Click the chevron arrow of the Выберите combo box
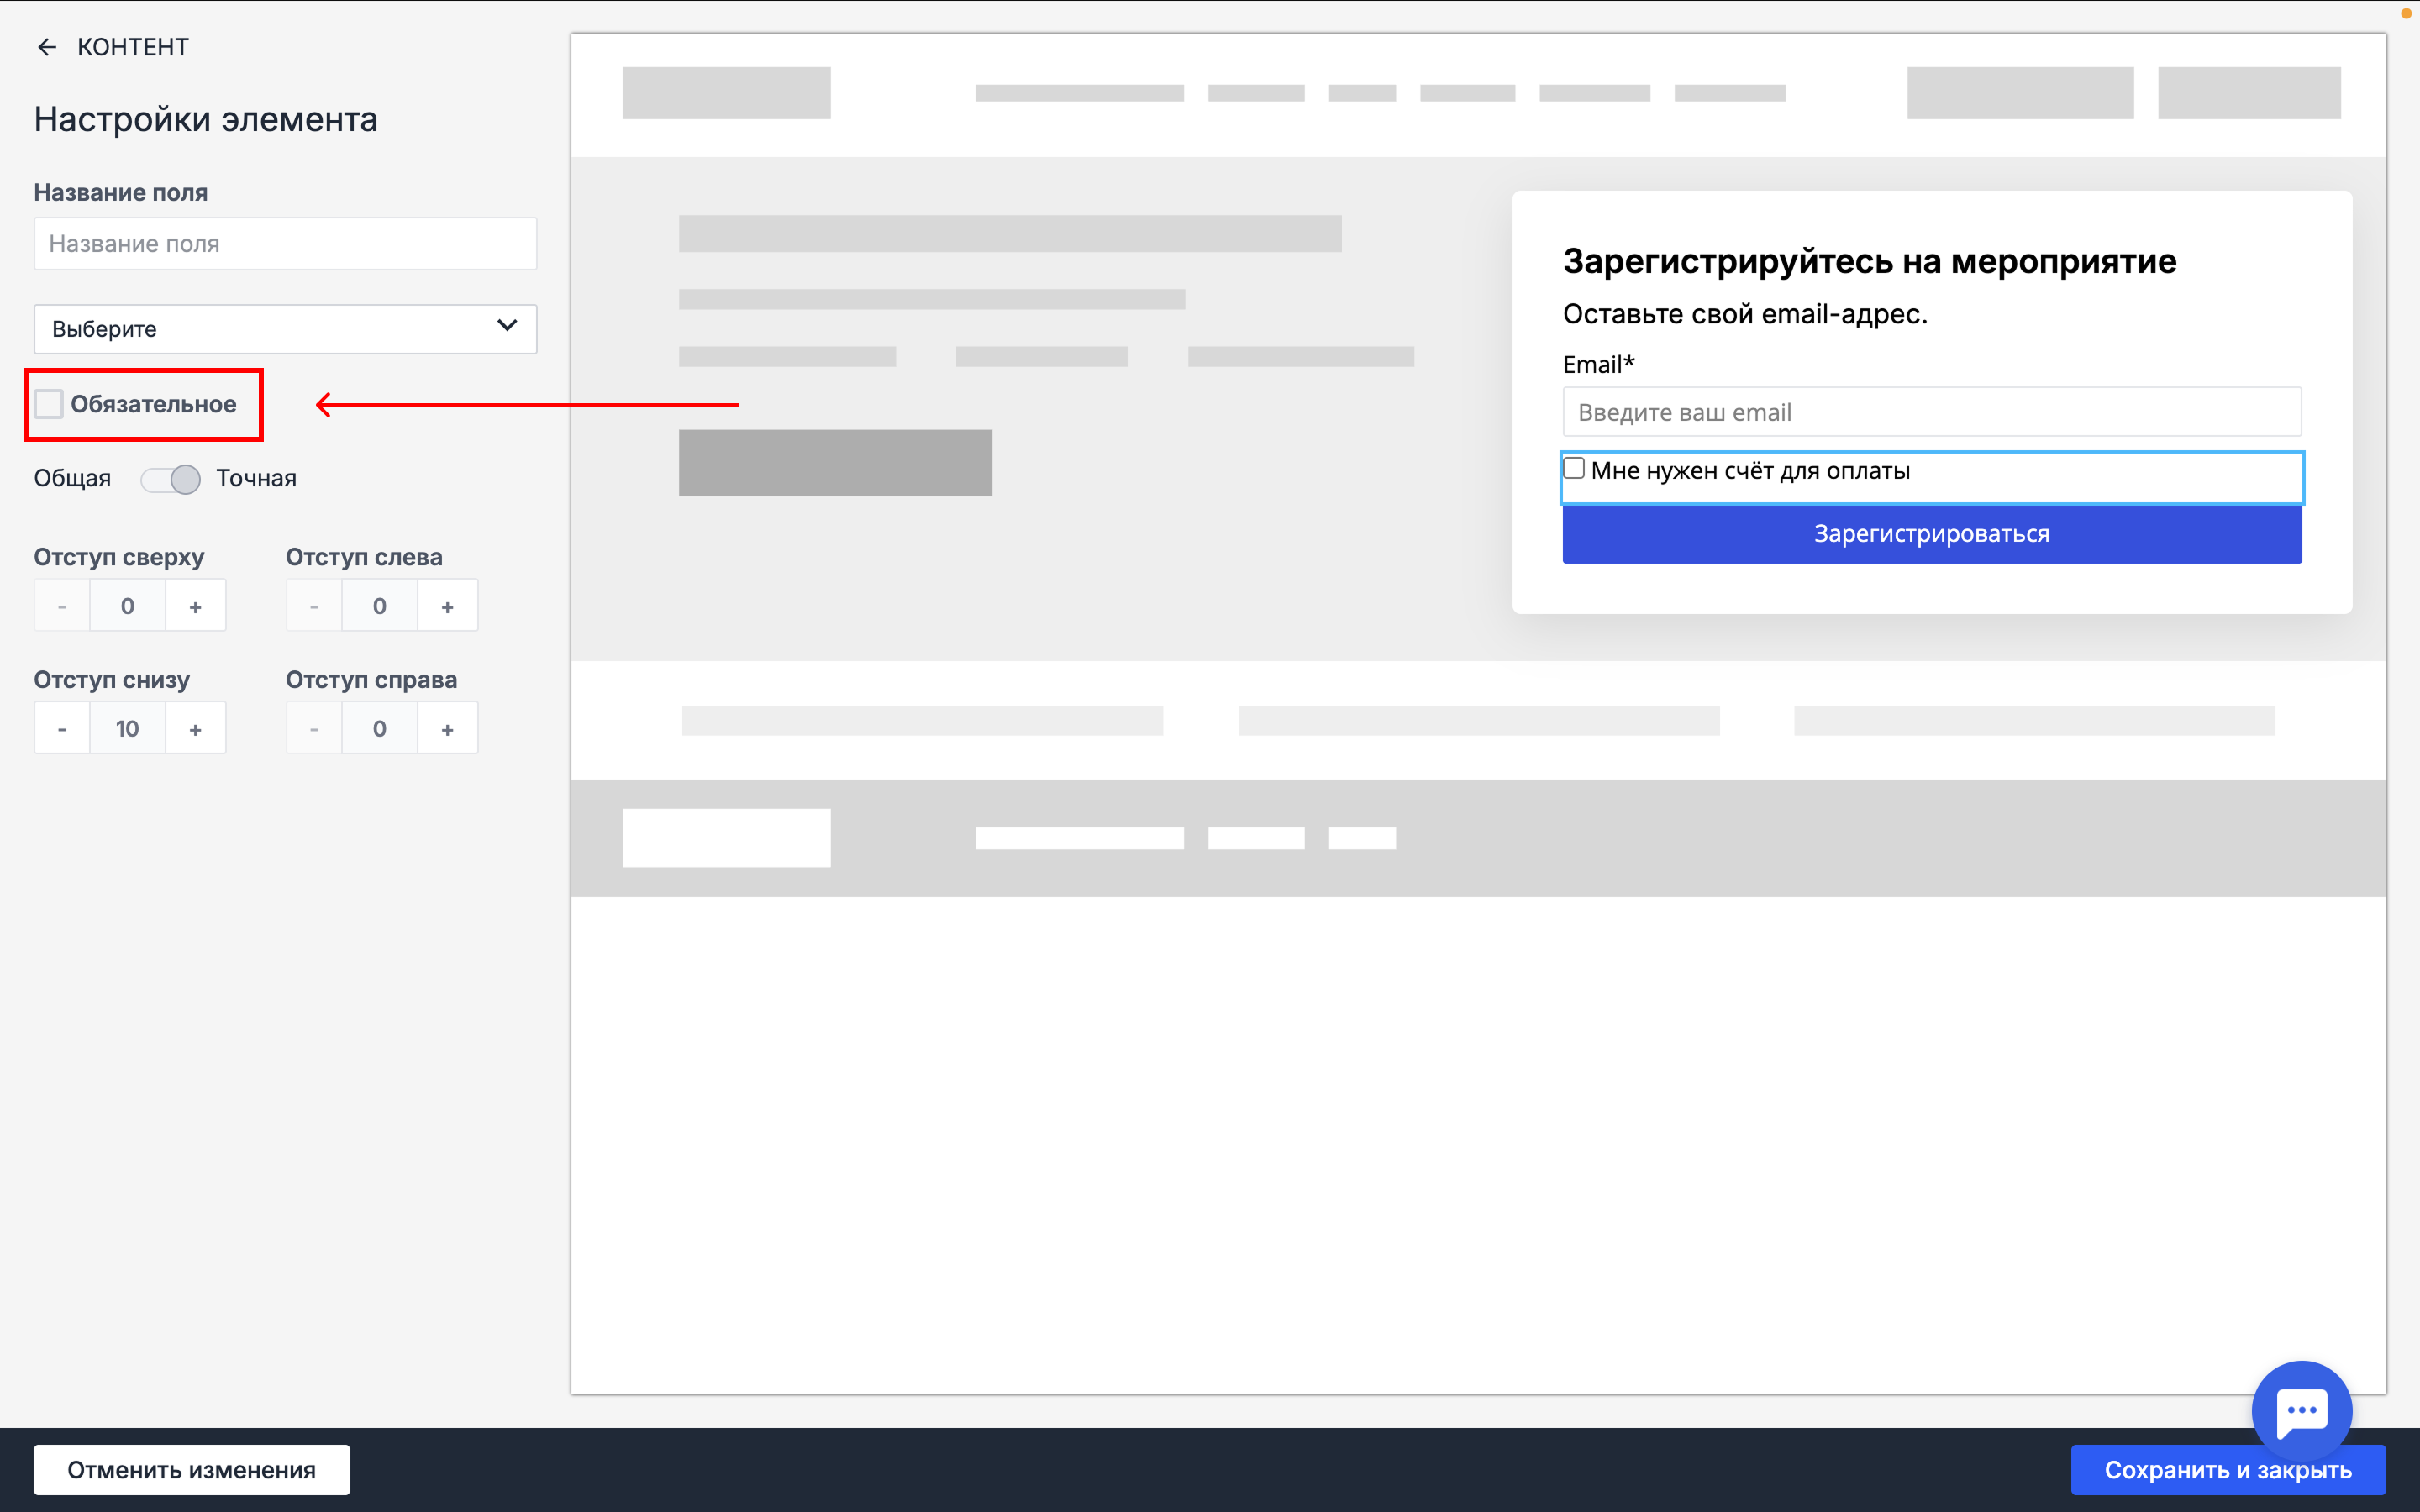Image resolution: width=2420 pixels, height=1512 pixels. [x=507, y=326]
